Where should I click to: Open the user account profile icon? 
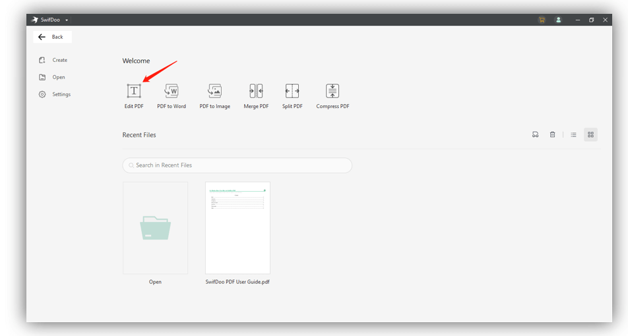[558, 20]
